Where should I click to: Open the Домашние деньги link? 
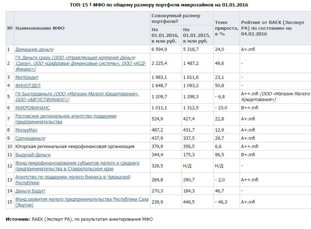point(34,49)
